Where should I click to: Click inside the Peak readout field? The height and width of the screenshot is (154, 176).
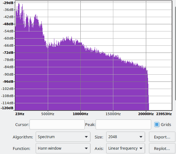click(123, 124)
